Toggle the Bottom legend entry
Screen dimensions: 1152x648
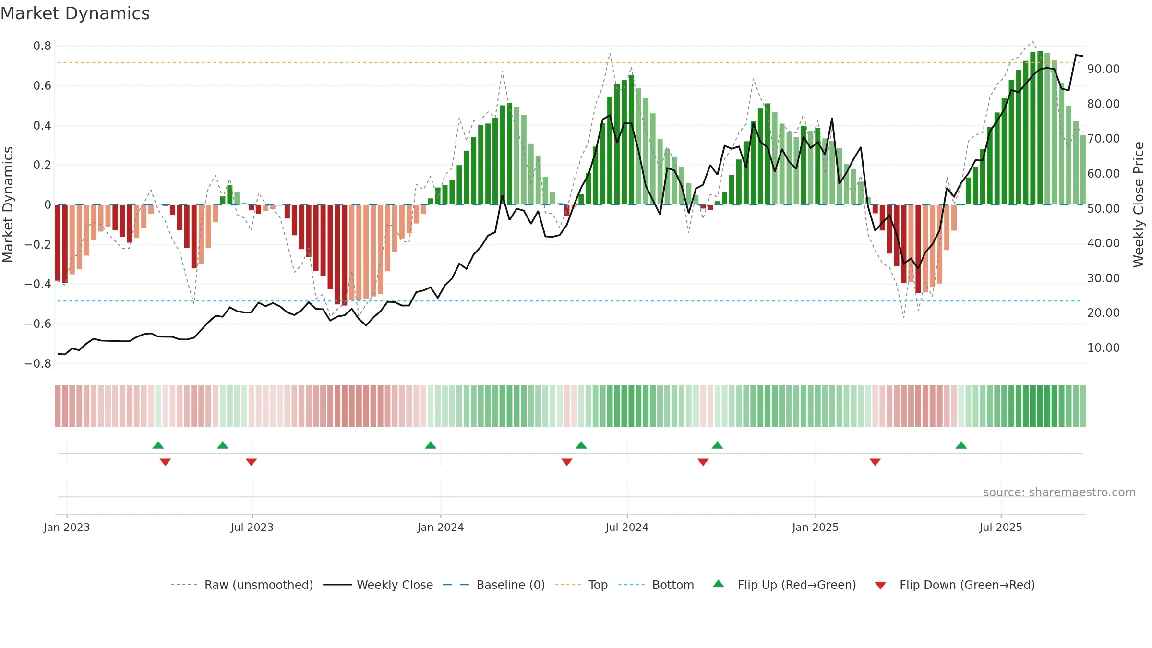click(656, 585)
